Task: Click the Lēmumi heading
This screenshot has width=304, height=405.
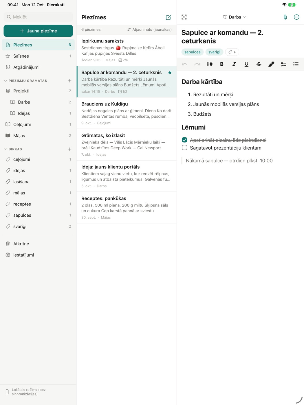Action: 193,127
